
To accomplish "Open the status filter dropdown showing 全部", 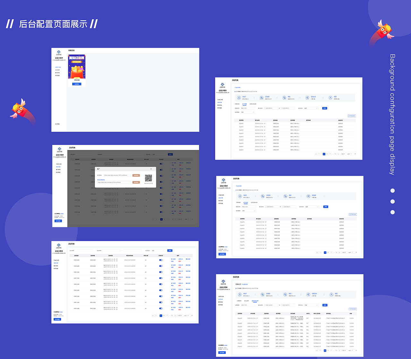I will 310,108.
